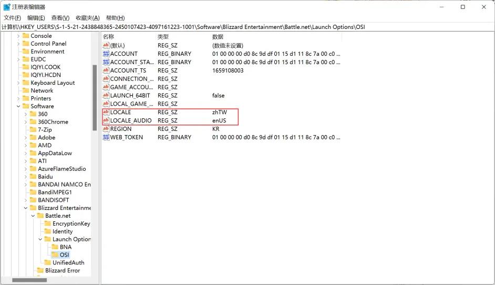
Task: Select the Printers tree item
Action: (40, 98)
